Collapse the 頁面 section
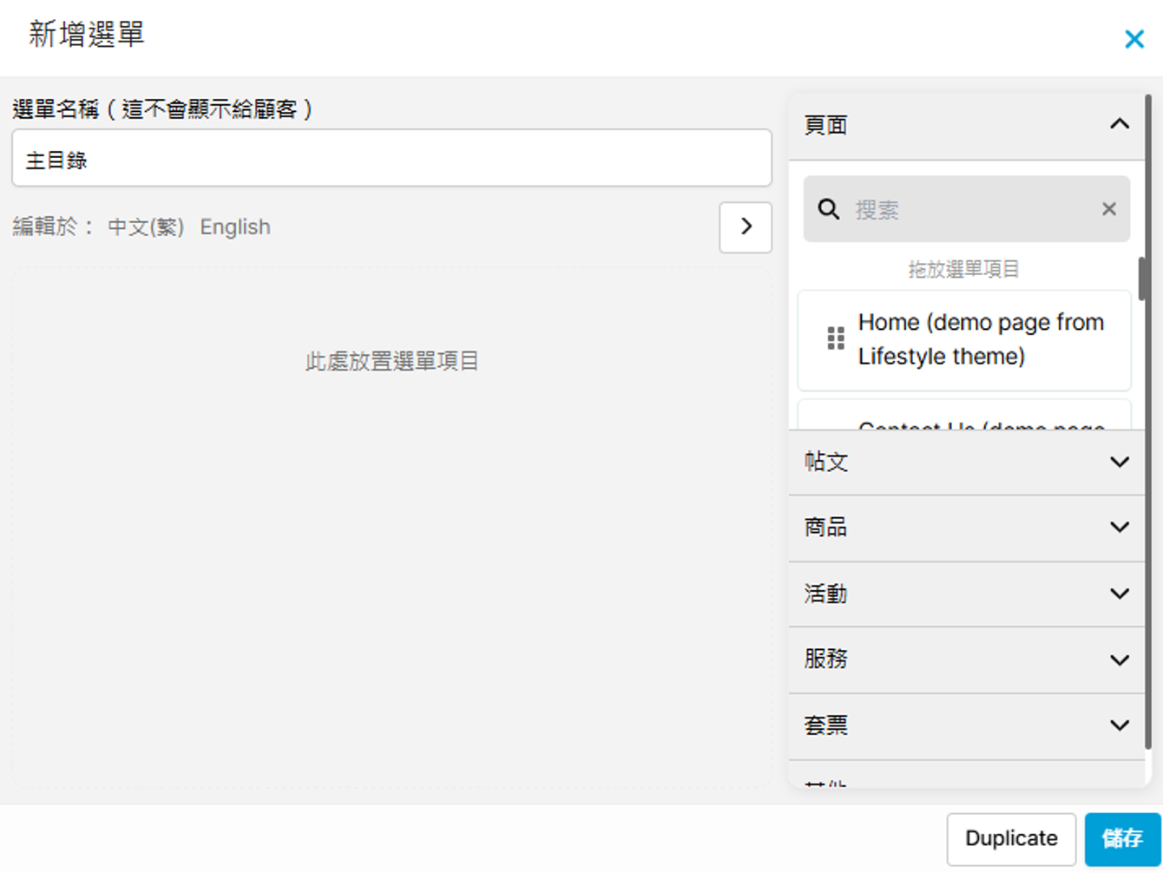Viewport: 1163px width, 873px height. tap(1119, 125)
